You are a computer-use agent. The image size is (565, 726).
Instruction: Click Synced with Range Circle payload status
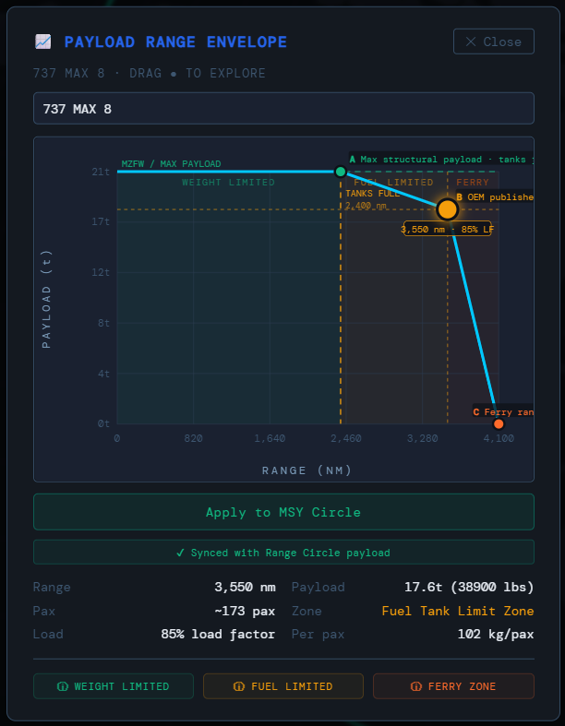coord(283,553)
